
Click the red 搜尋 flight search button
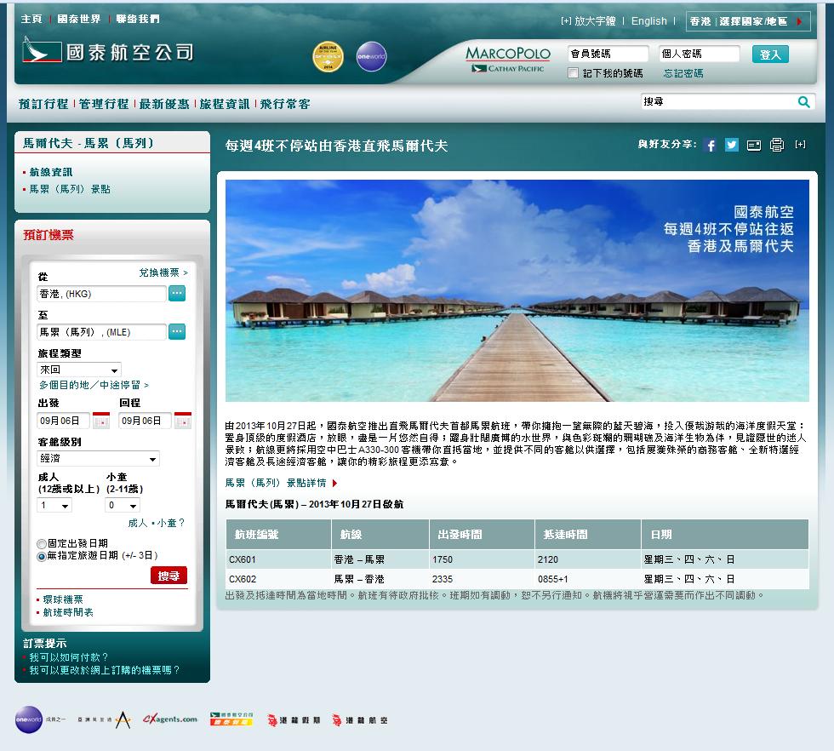(169, 576)
